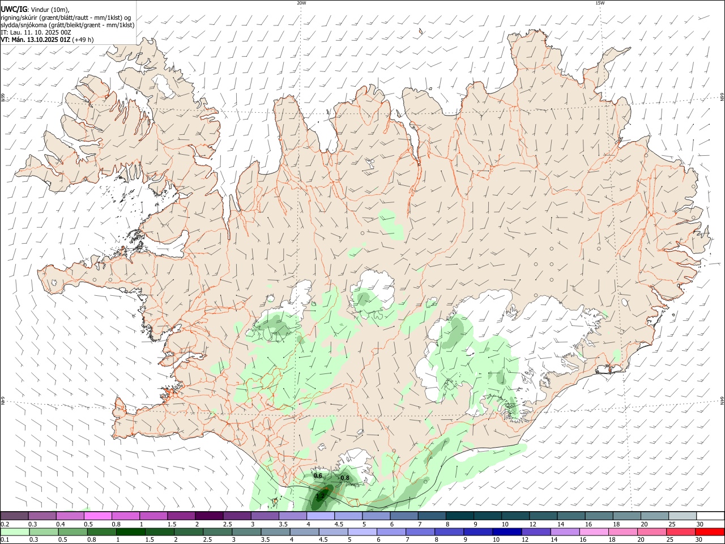Select the lower-row 16 light pink swatch
This screenshot has width=725, height=544.
(594, 532)
